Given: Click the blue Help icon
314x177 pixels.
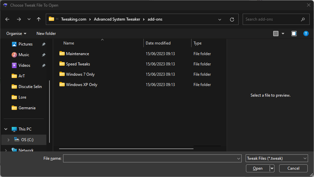Looking at the screenshot, I should click(306, 34).
